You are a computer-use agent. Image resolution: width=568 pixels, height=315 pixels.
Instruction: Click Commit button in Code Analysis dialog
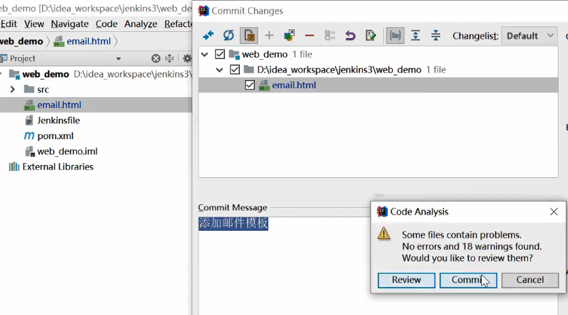pos(468,280)
